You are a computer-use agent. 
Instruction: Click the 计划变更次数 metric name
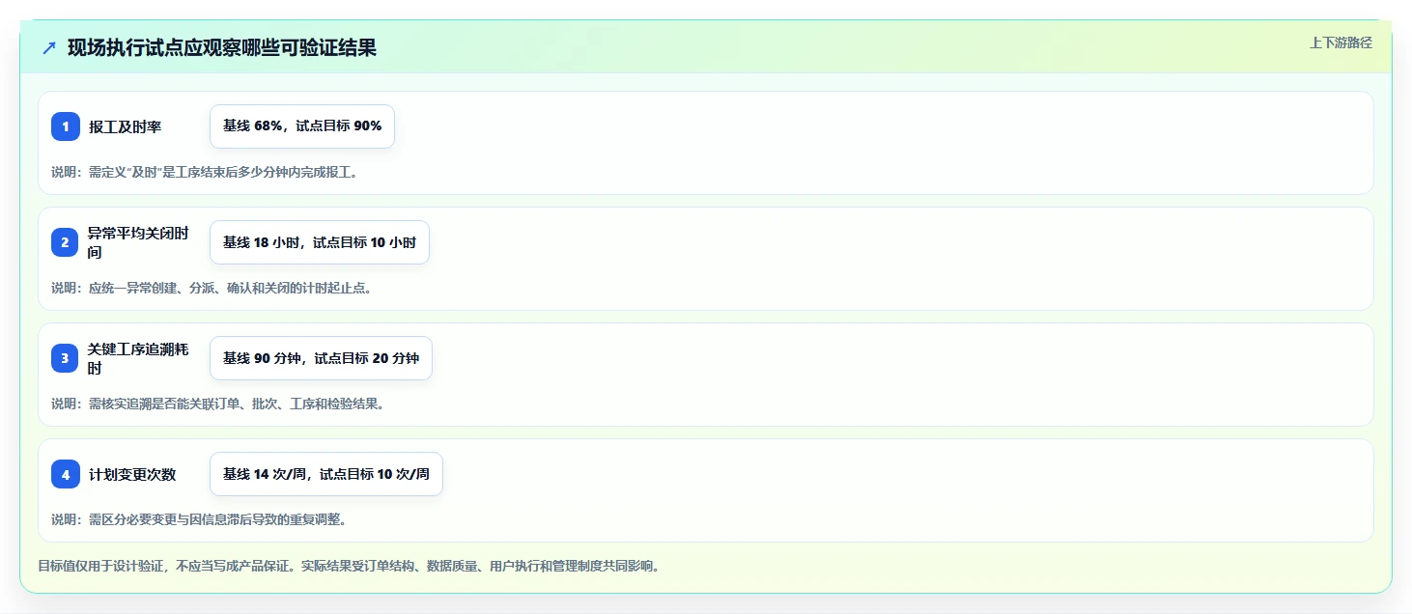[132, 474]
